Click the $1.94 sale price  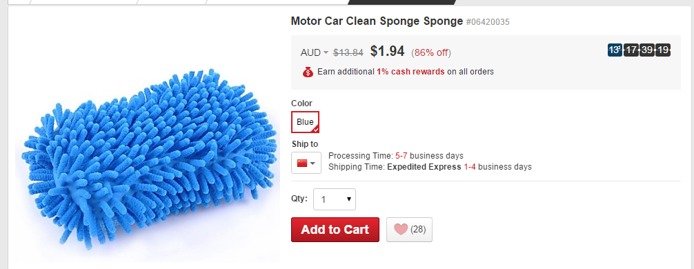(387, 51)
